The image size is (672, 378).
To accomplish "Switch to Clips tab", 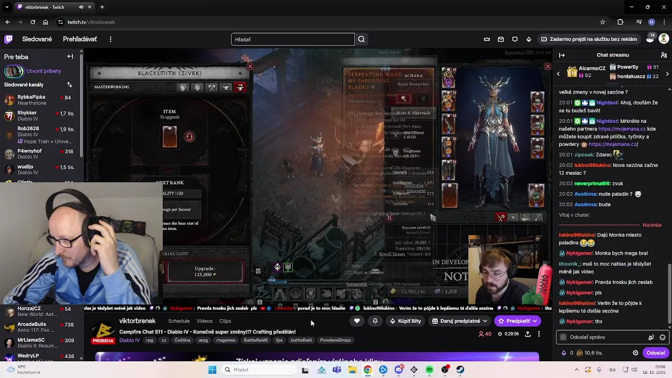I will pos(225,321).
